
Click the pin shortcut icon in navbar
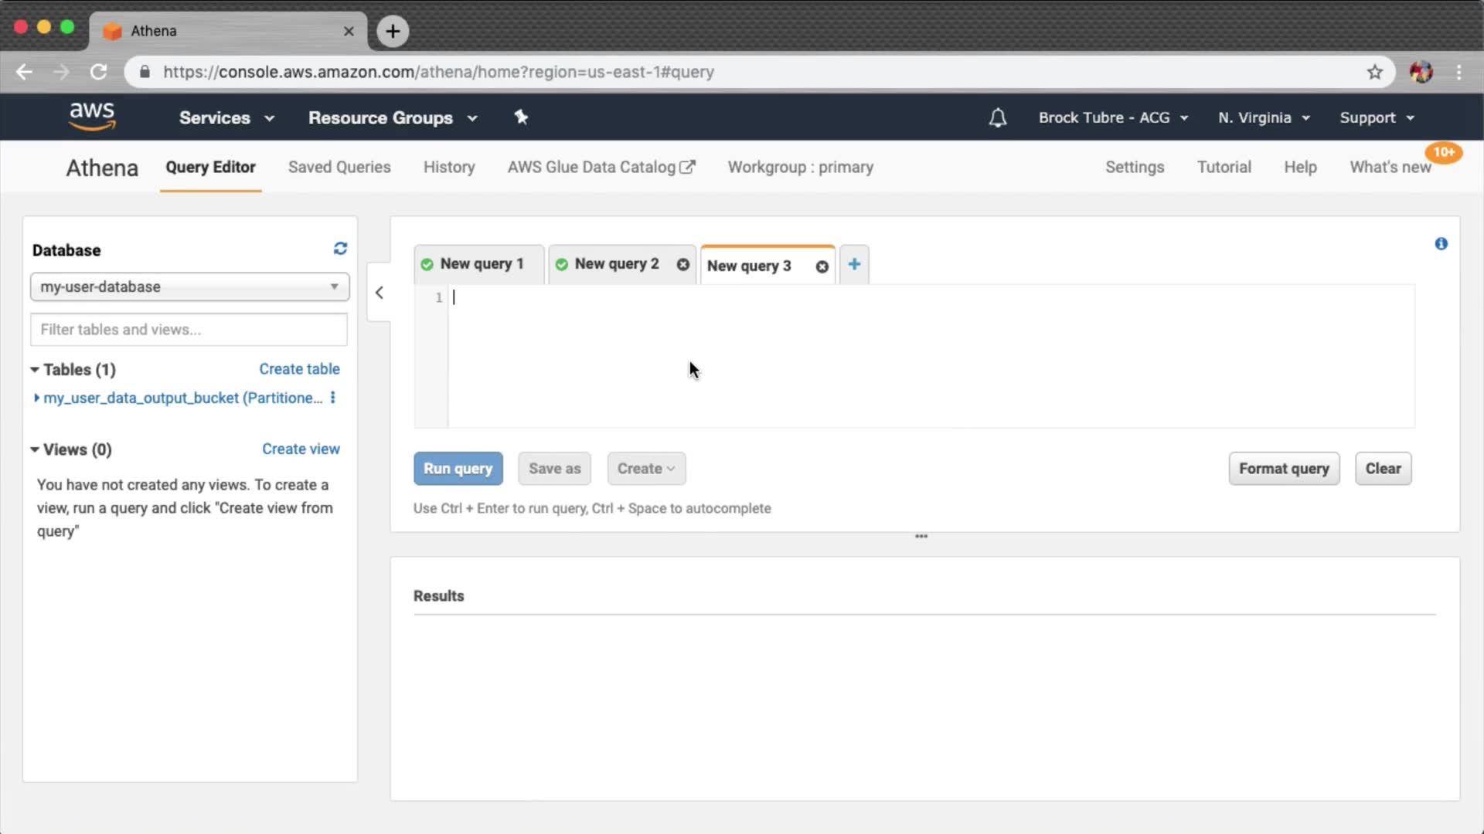(521, 117)
